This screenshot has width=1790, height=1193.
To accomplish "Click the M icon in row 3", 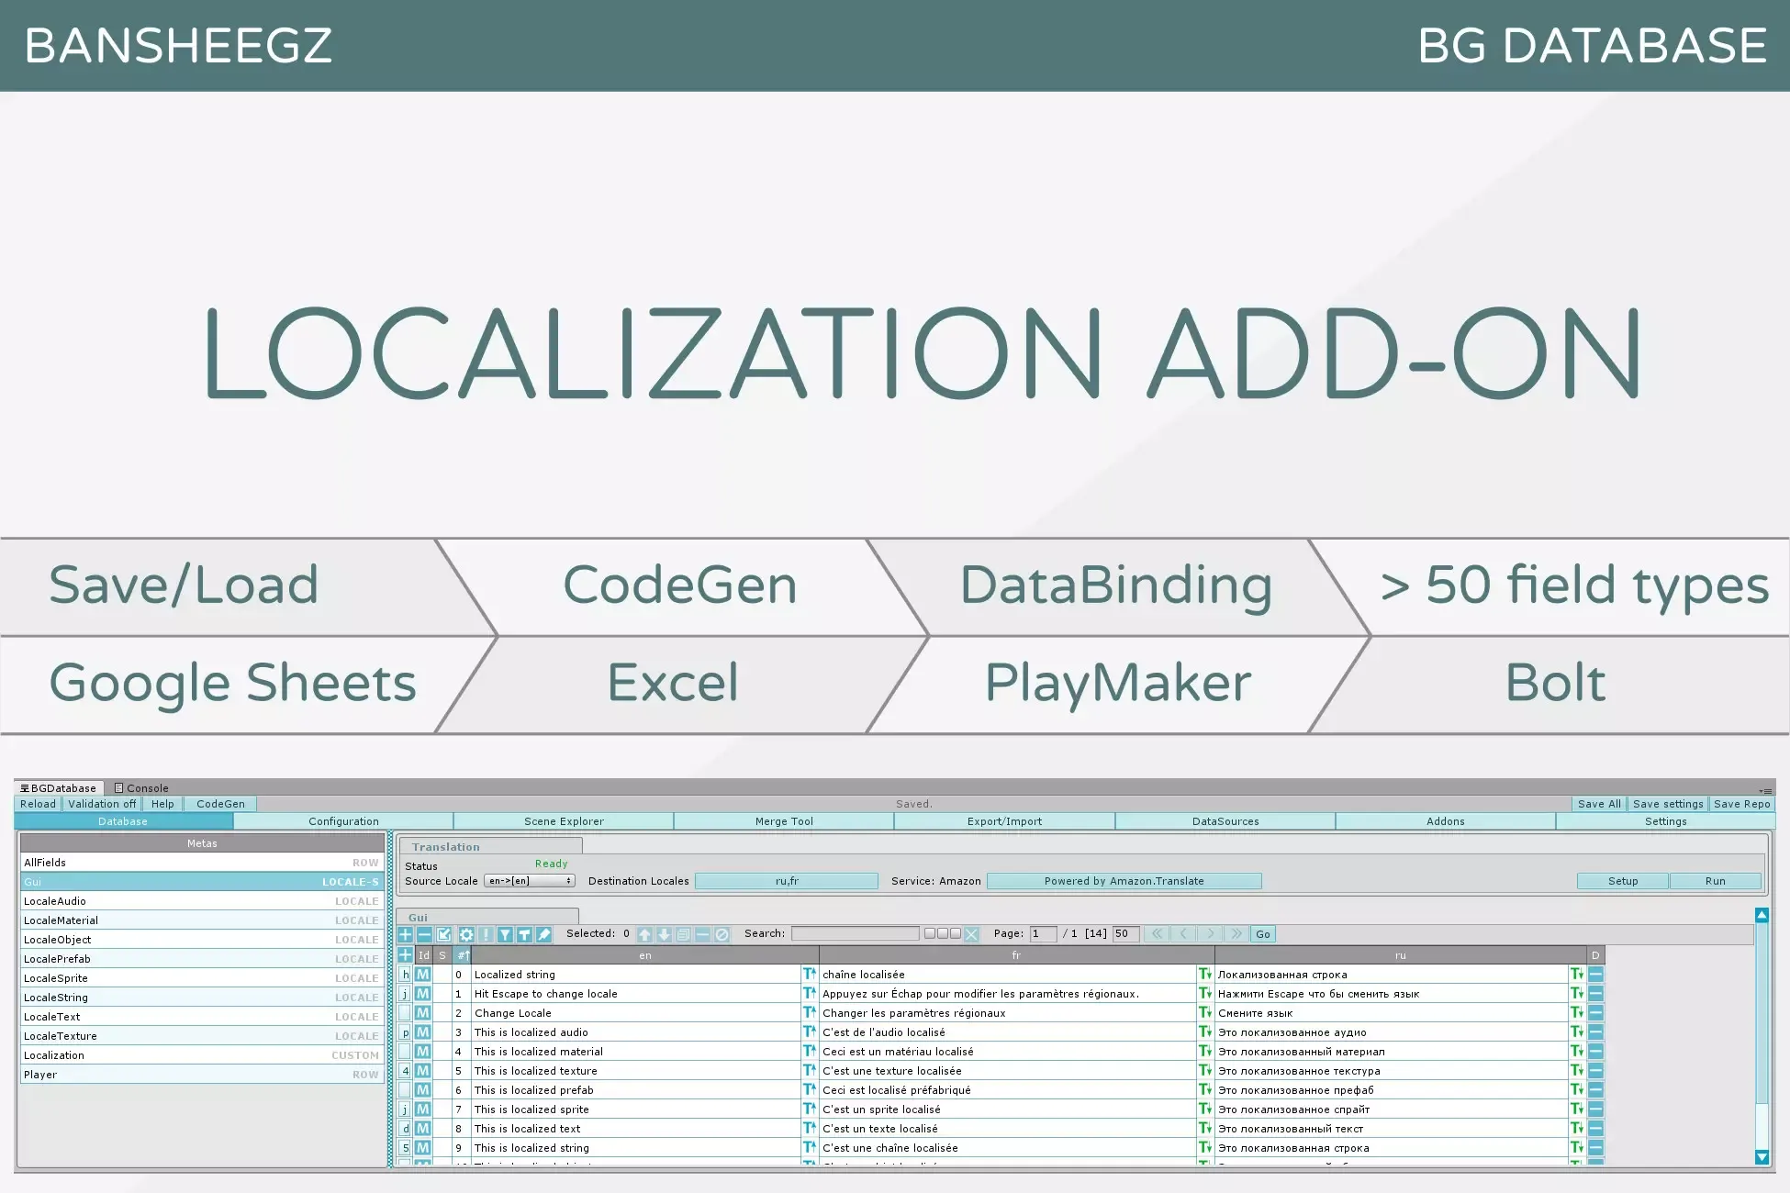I will click(x=422, y=1031).
